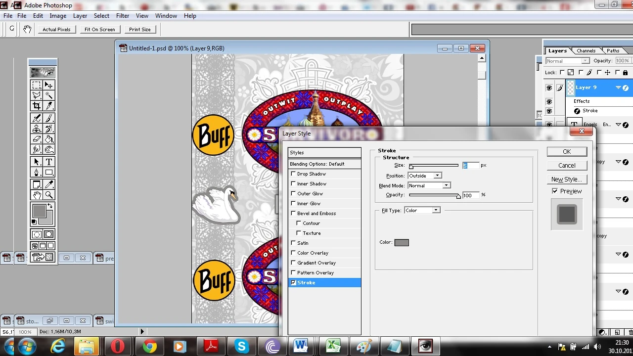Image resolution: width=633 pixels, height=356 pixels.
Task: Select the Zoom magnifier tool
Action: (49, 195)
